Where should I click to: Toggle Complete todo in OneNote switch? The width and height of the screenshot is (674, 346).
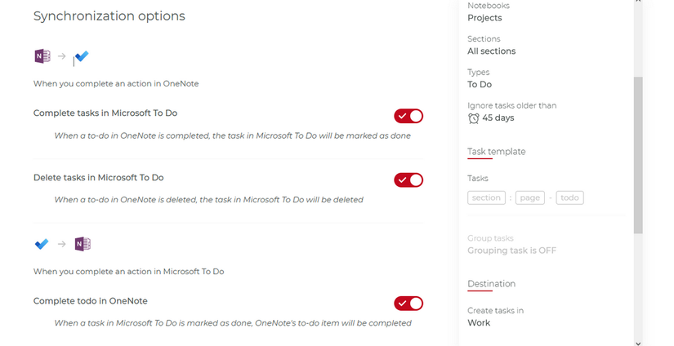coord(408,304)
